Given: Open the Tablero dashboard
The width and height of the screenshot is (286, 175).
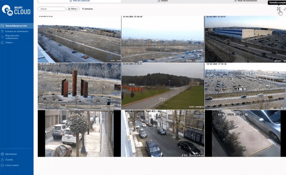Looking at the screenshot, I should tap(9, 42).
